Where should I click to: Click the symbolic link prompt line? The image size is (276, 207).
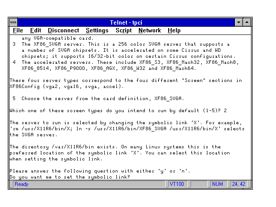tap(70, 177)
